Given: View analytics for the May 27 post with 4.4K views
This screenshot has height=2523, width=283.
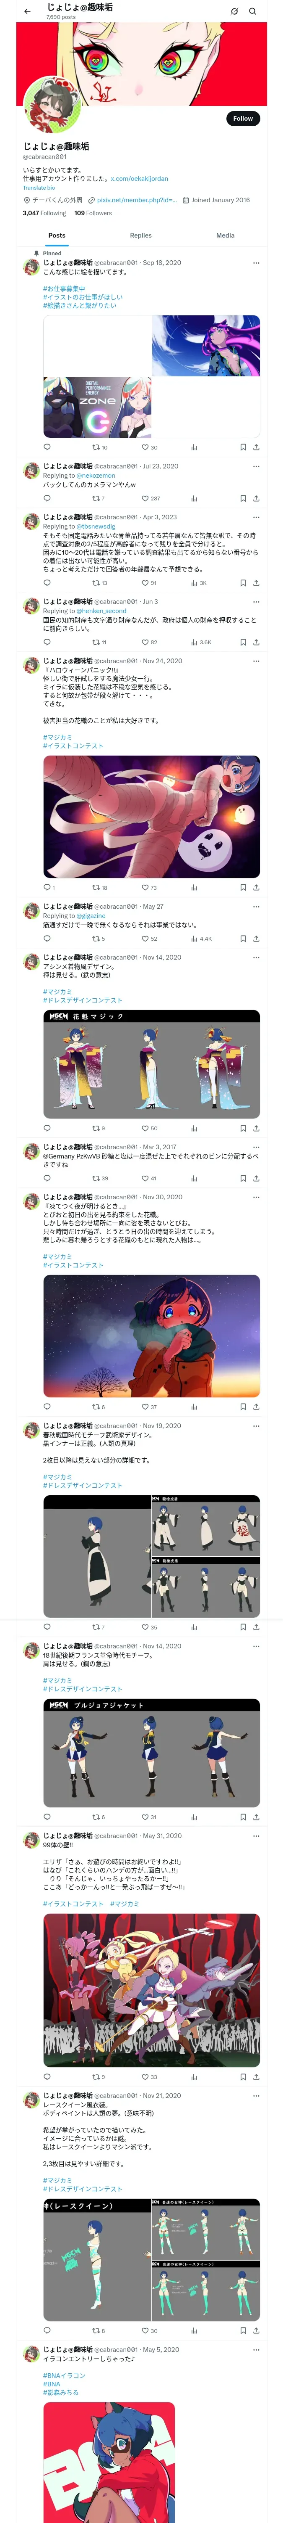Looking at the screenshot, I should (x=201, y=938).
